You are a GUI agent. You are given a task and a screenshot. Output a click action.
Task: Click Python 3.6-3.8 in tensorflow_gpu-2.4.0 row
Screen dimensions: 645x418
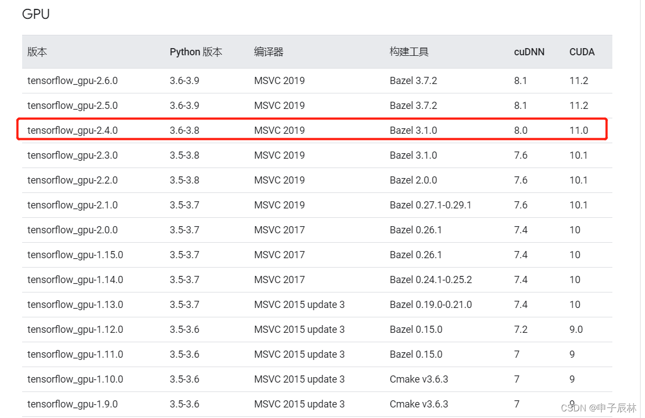pyautogui.click(x=184, y=130)
